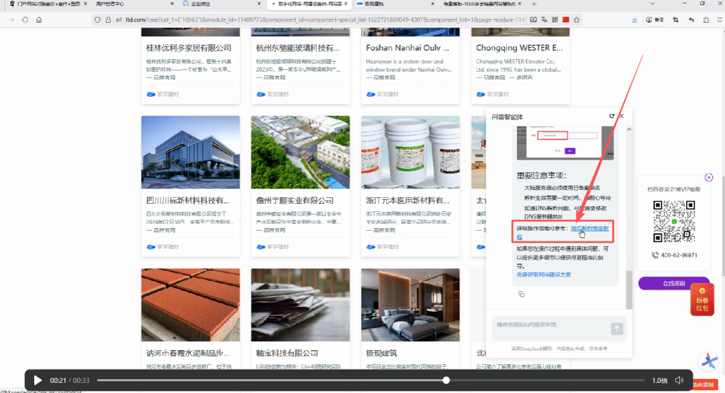725x393 pixels.
Task: Close the QR code VIP customer service card
Action: point(709,177)
